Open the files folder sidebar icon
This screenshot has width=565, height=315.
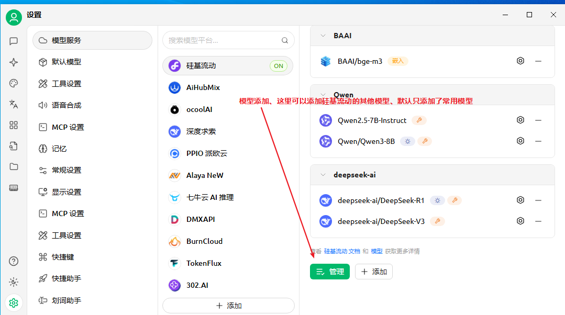coord(14,167)
